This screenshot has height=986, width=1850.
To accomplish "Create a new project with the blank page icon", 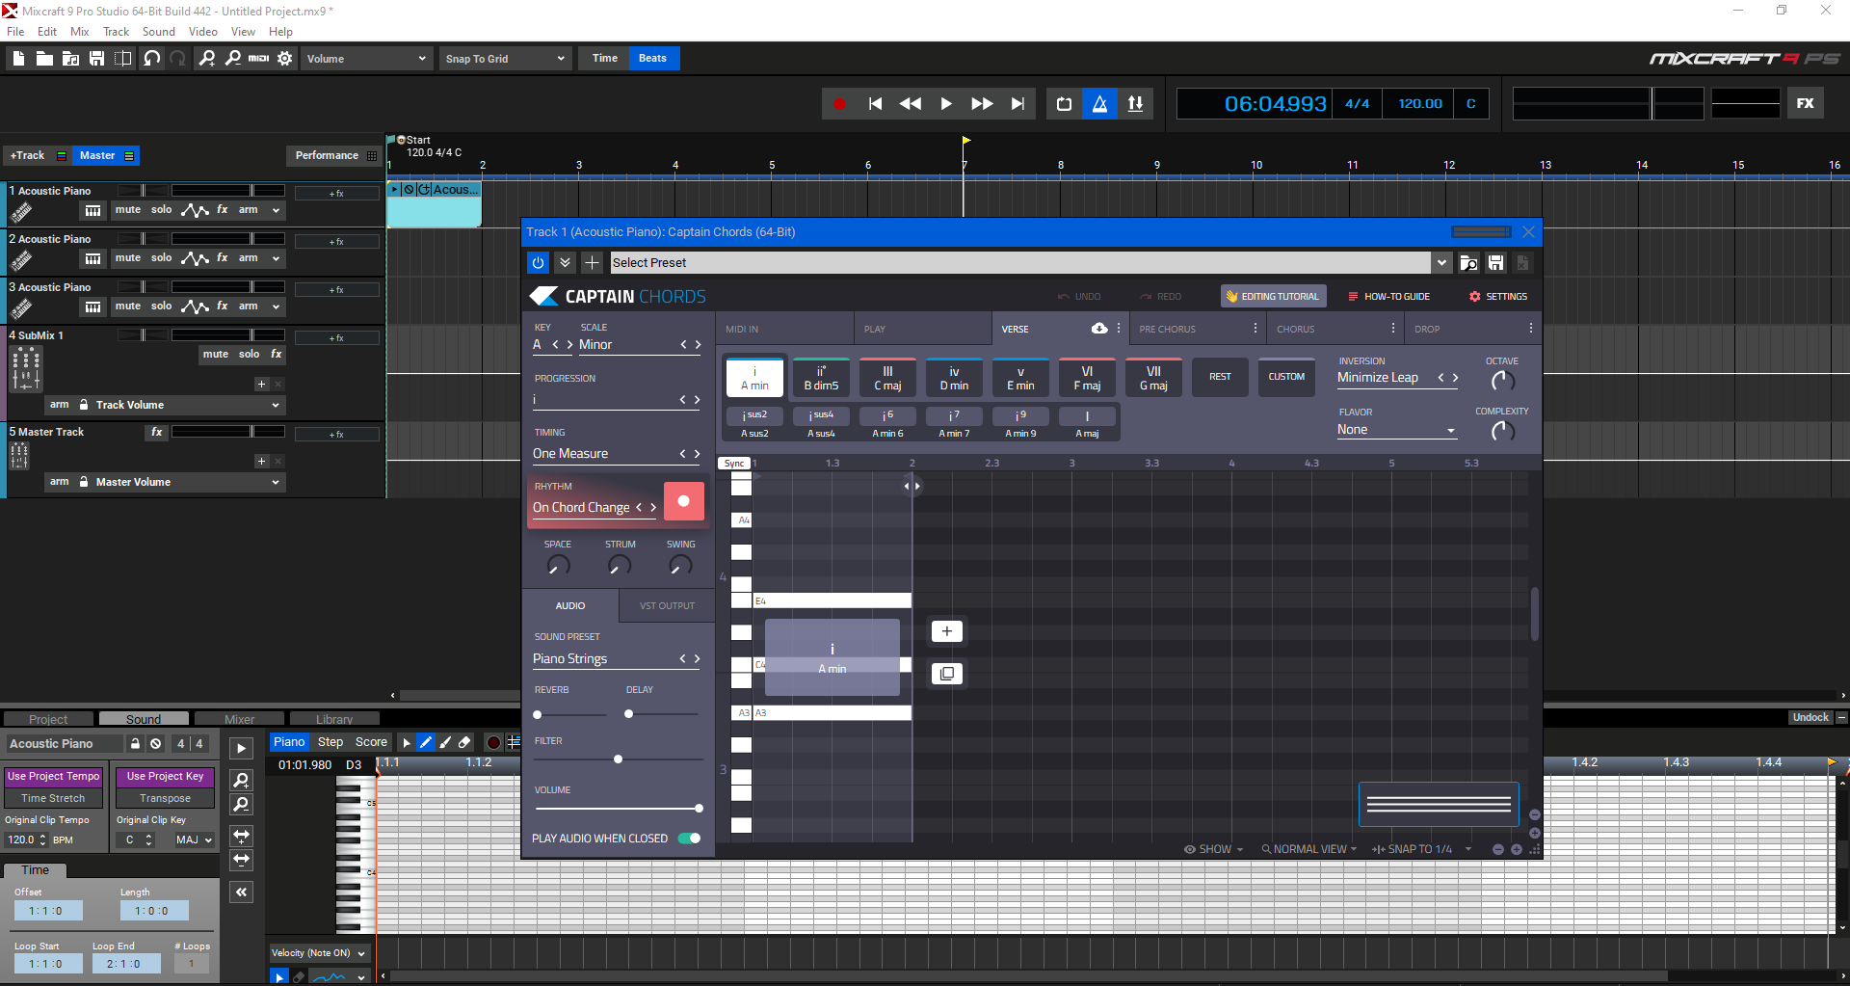I will [x=18, y=59].
